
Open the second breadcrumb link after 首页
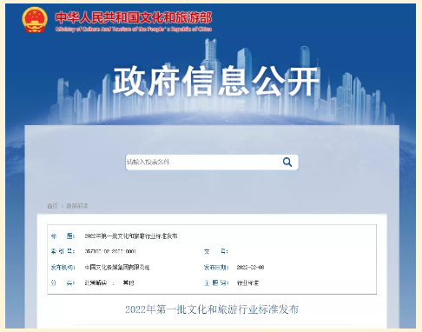(77, 206)
